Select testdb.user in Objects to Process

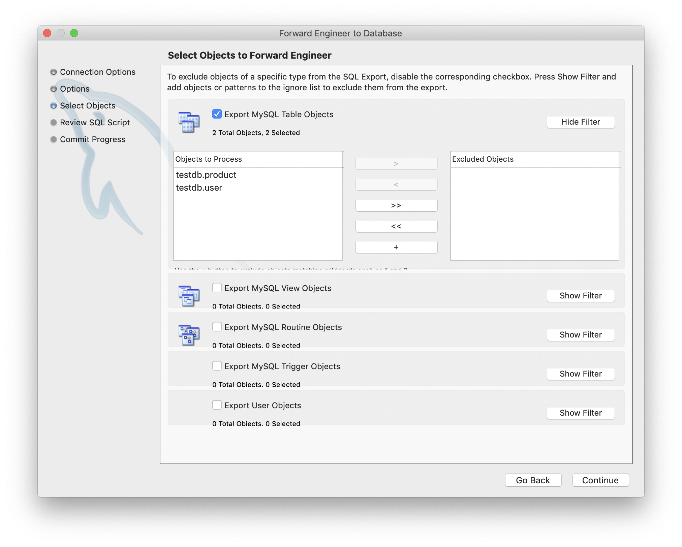258,188
